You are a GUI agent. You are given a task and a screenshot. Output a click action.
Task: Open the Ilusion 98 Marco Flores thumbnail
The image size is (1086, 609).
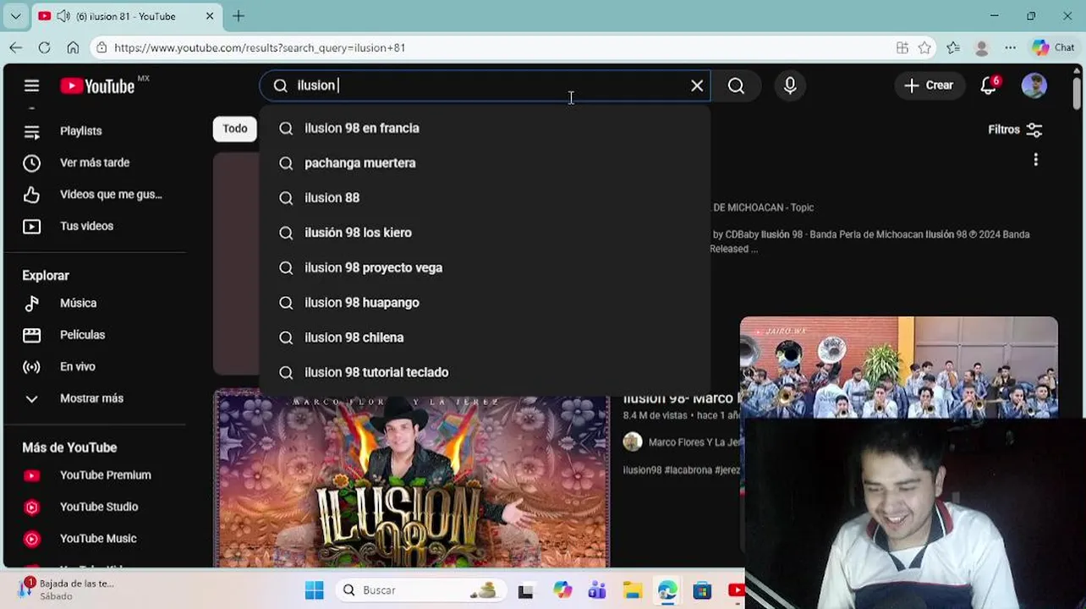pyautogui.click(x=411, y=479)
